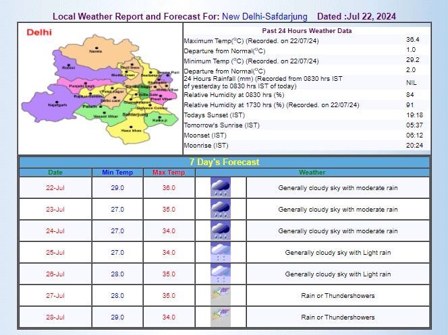The width and height of the screenshot is (448, 335).
Task: Click the 22-Jul date cell
Action: coord(55,188)
